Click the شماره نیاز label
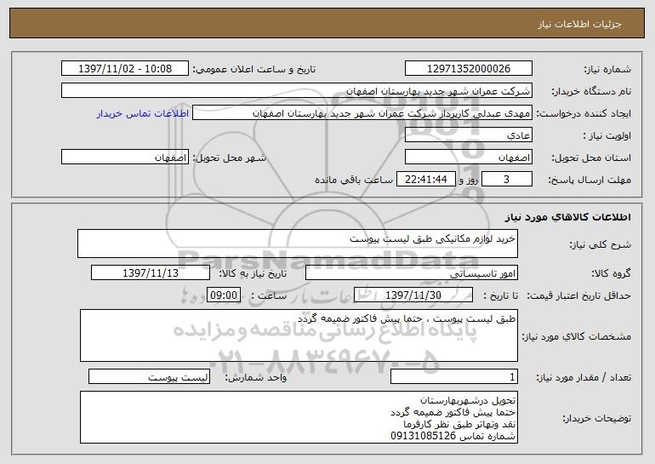 pyautogui.click(x=607, y=69)
